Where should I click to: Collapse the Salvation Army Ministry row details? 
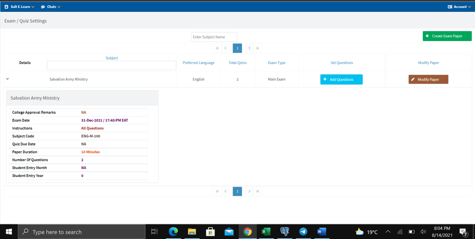coord(7,79)
